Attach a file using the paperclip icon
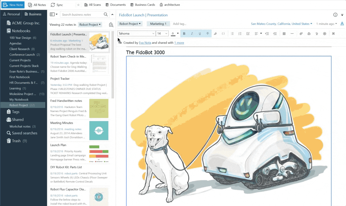The width and height of the screenshot is (346, 206). click(x=301, y=34)
